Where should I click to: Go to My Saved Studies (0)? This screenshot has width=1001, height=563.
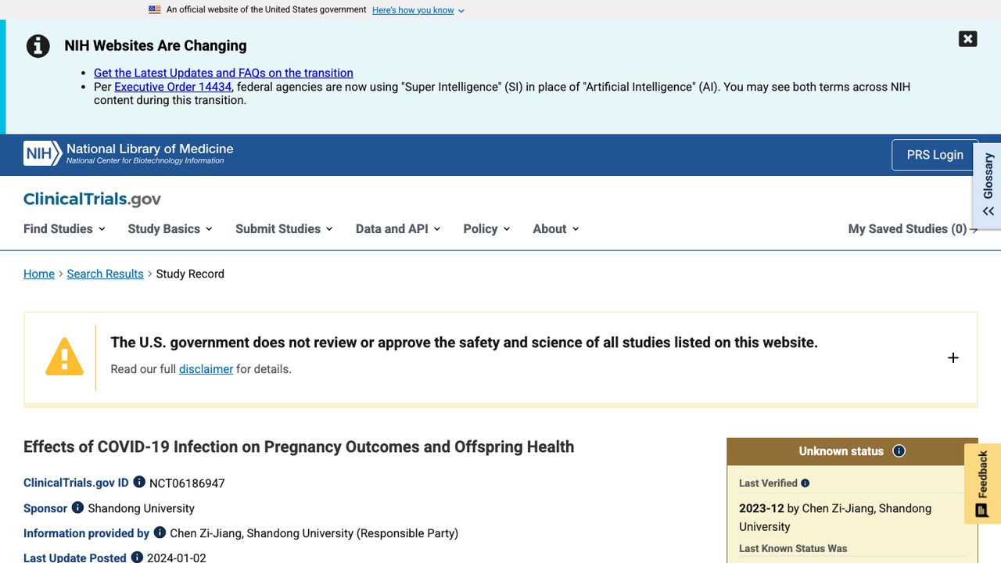click(x=913, y=229)
